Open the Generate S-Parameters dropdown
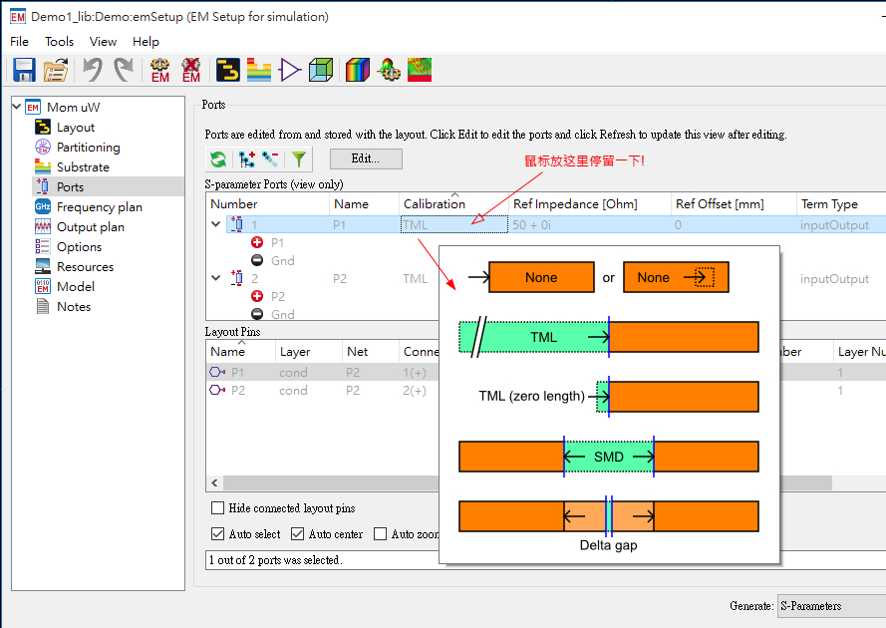 click(831, 606)
